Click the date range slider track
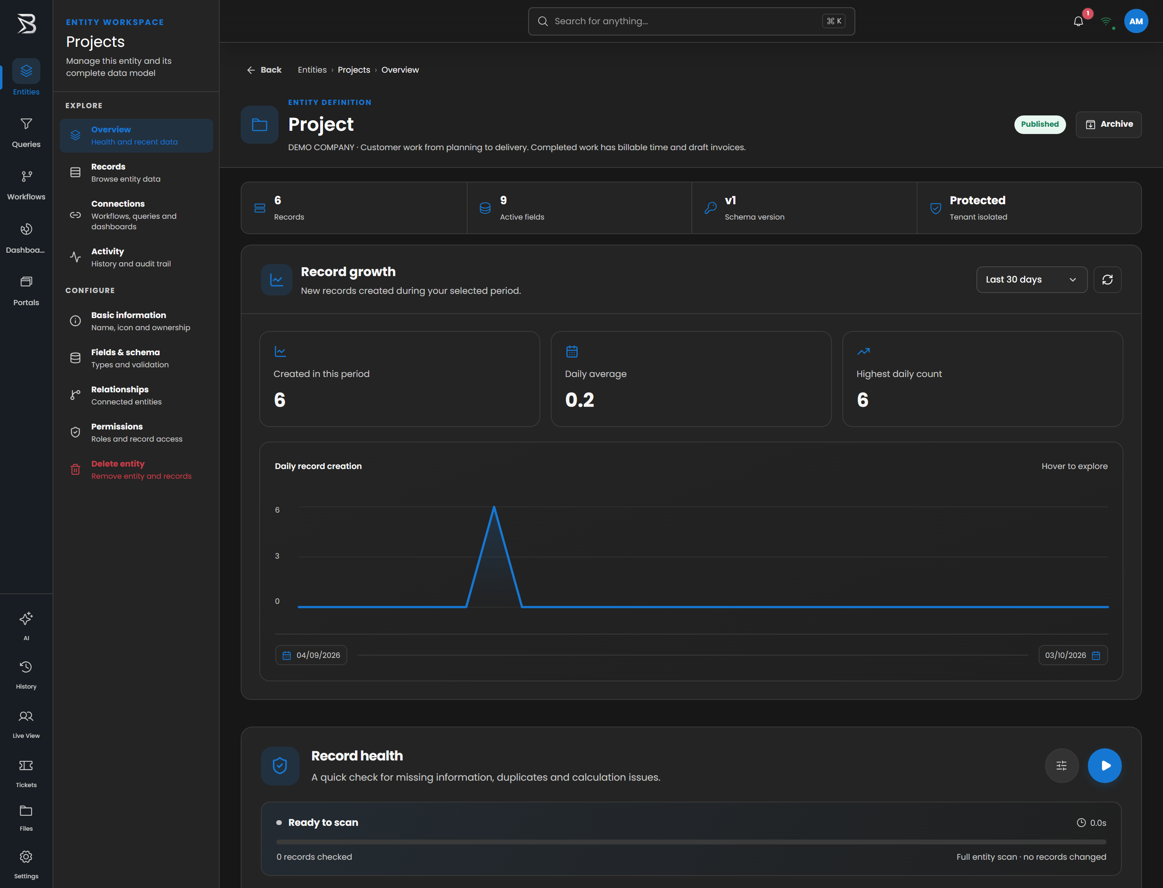Image resolution: width=1163 pixels, height=888 pixels. [x=693, y=655]
